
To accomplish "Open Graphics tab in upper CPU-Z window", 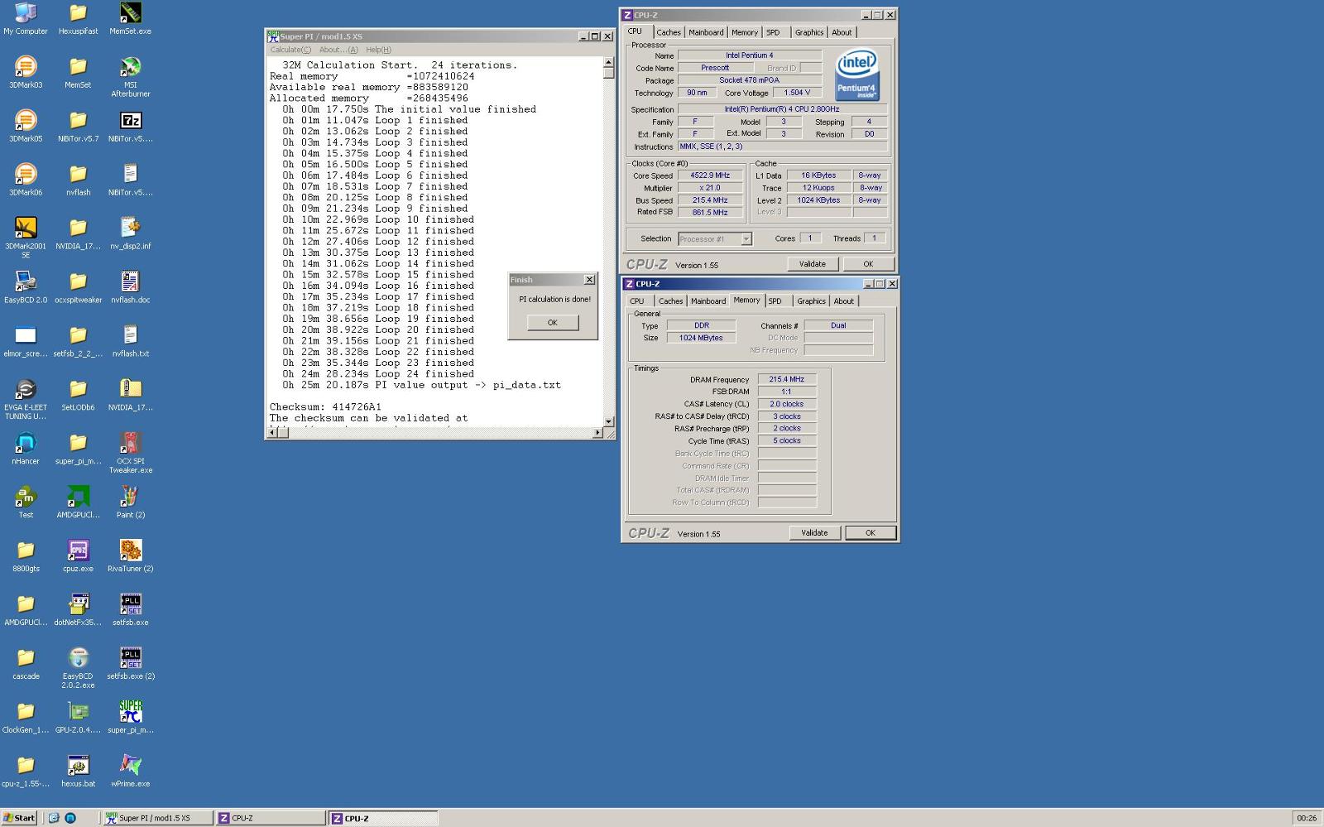I will [x=808, y=32].
